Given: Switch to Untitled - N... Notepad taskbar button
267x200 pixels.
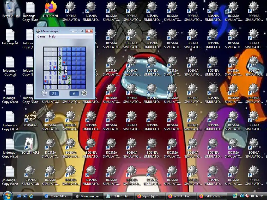Looking at the screenshot, I should point(119,196).
